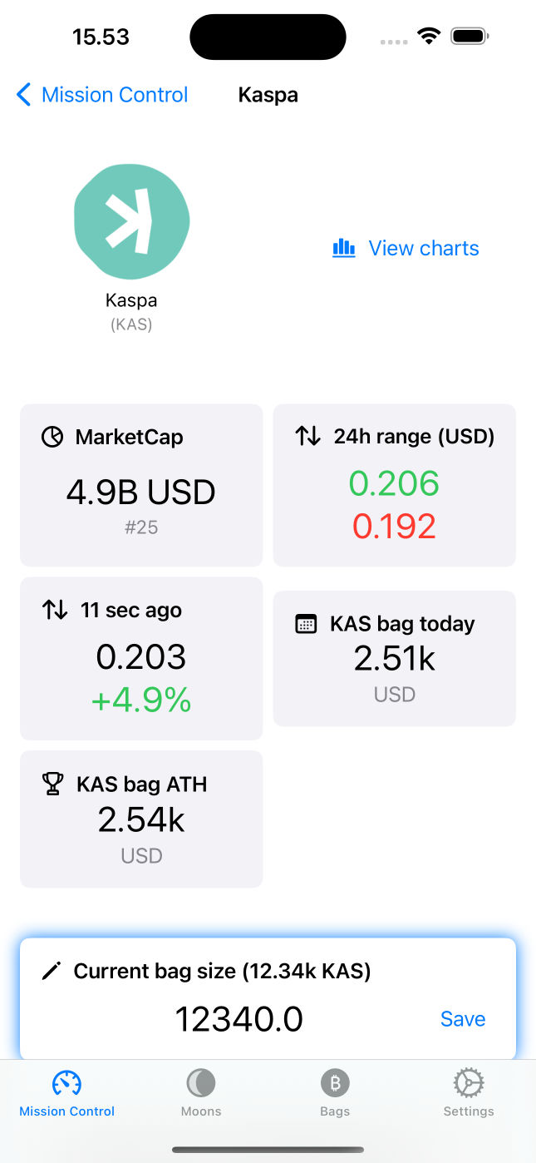Tap the arrows icon beside 11 sec ago
Image resolution: width=536 pixels, height=1163 pixels.
point(55,610)
